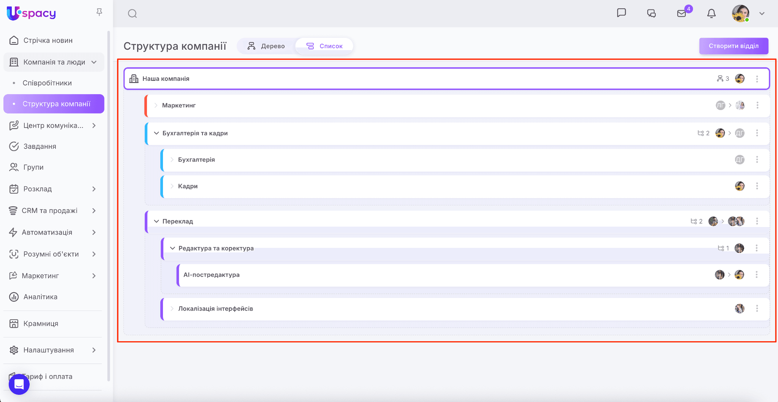Screen dimensions: 778x402
Task: Switch to Список view
Action: [x=324, y=46]
